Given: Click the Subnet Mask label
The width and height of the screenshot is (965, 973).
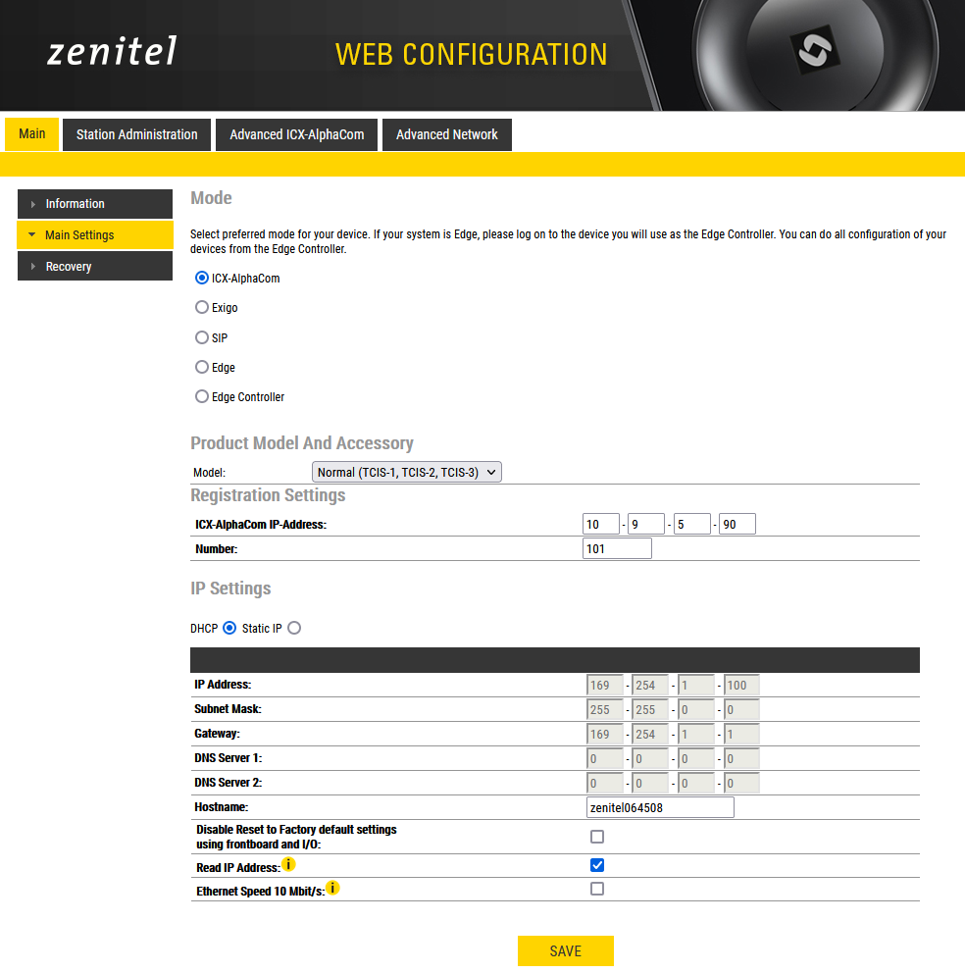Looking at the screenshot, I should pyautogui.click(x=228, y=708).
